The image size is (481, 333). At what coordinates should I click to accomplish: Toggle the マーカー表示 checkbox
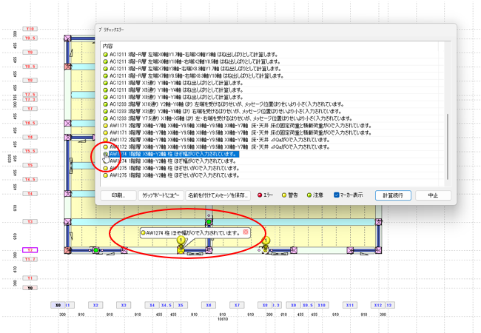pos(336,195)
